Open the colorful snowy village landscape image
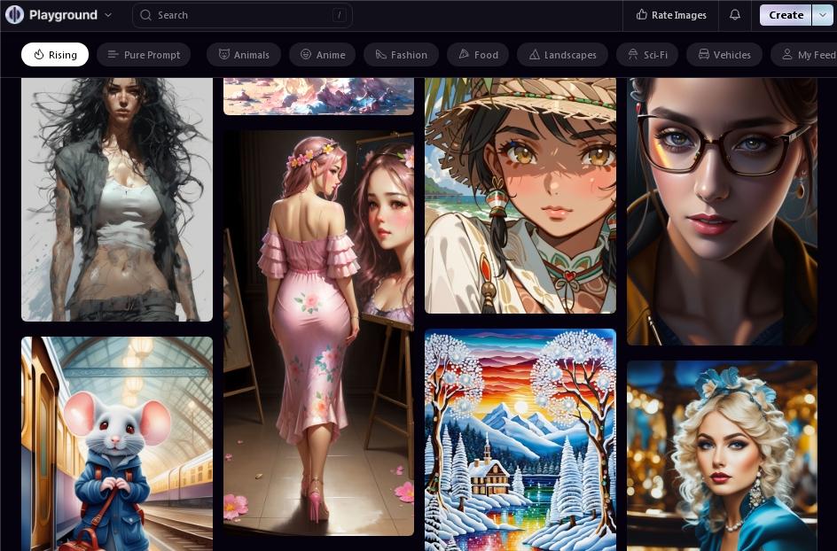Viewport: 837px width, 551px height. [x=520, y=439]
